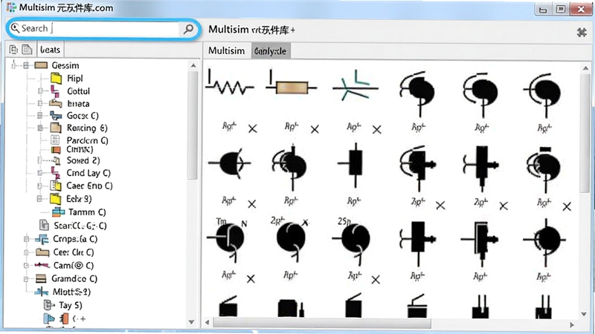The width and height of the screenshot is (595, 334).
Task: Expand the Cind Lay C) node
Action: click(x=40, y=173)
